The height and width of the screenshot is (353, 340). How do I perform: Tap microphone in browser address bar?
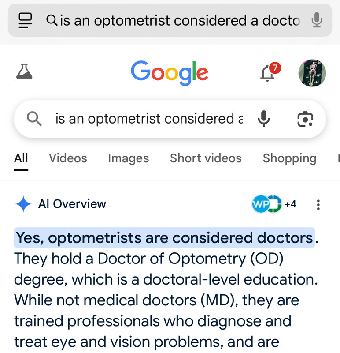317,20
